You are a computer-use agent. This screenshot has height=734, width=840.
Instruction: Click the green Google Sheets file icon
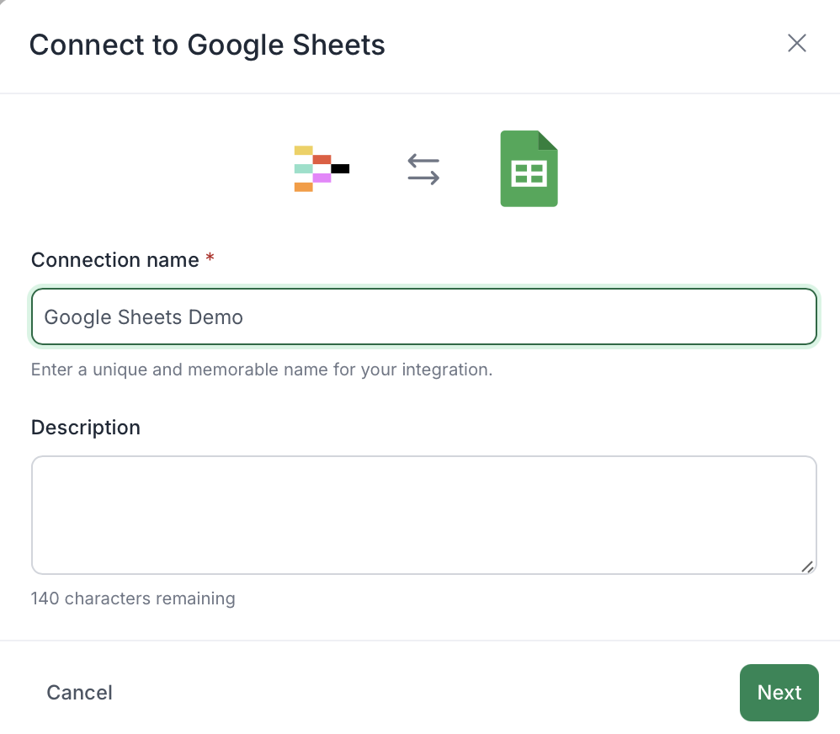point(529,168)
